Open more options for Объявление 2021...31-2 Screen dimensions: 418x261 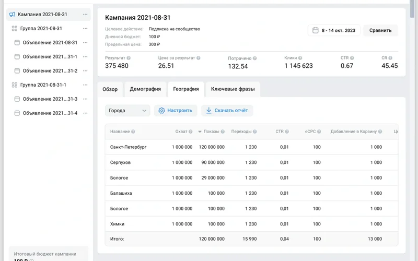85,71
